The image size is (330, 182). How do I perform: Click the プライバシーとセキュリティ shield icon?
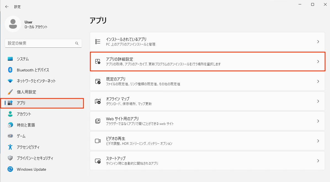(10, 158)
